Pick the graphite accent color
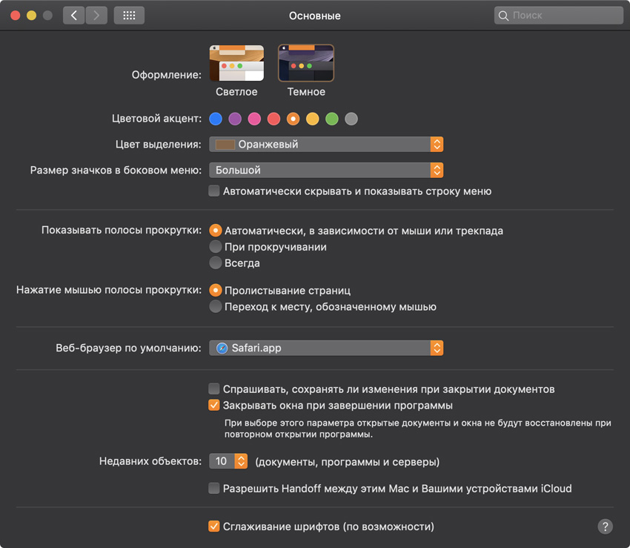The width and height of the screenshot is (630, 548). pos(351,119)
